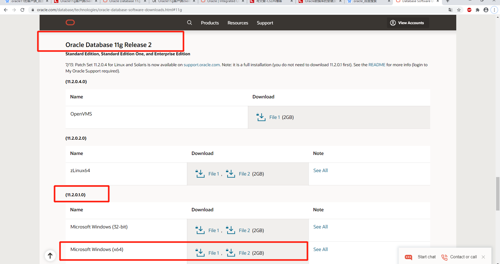This screenshot has height=264, width=500.
Task: Click the 'Oracle Database 11g Release 2' heading
Action: pyautogui.click(x=108, y=45)
